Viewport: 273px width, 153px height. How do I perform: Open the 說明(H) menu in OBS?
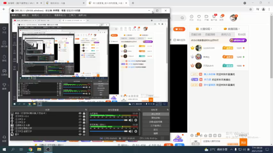[82, 15]
